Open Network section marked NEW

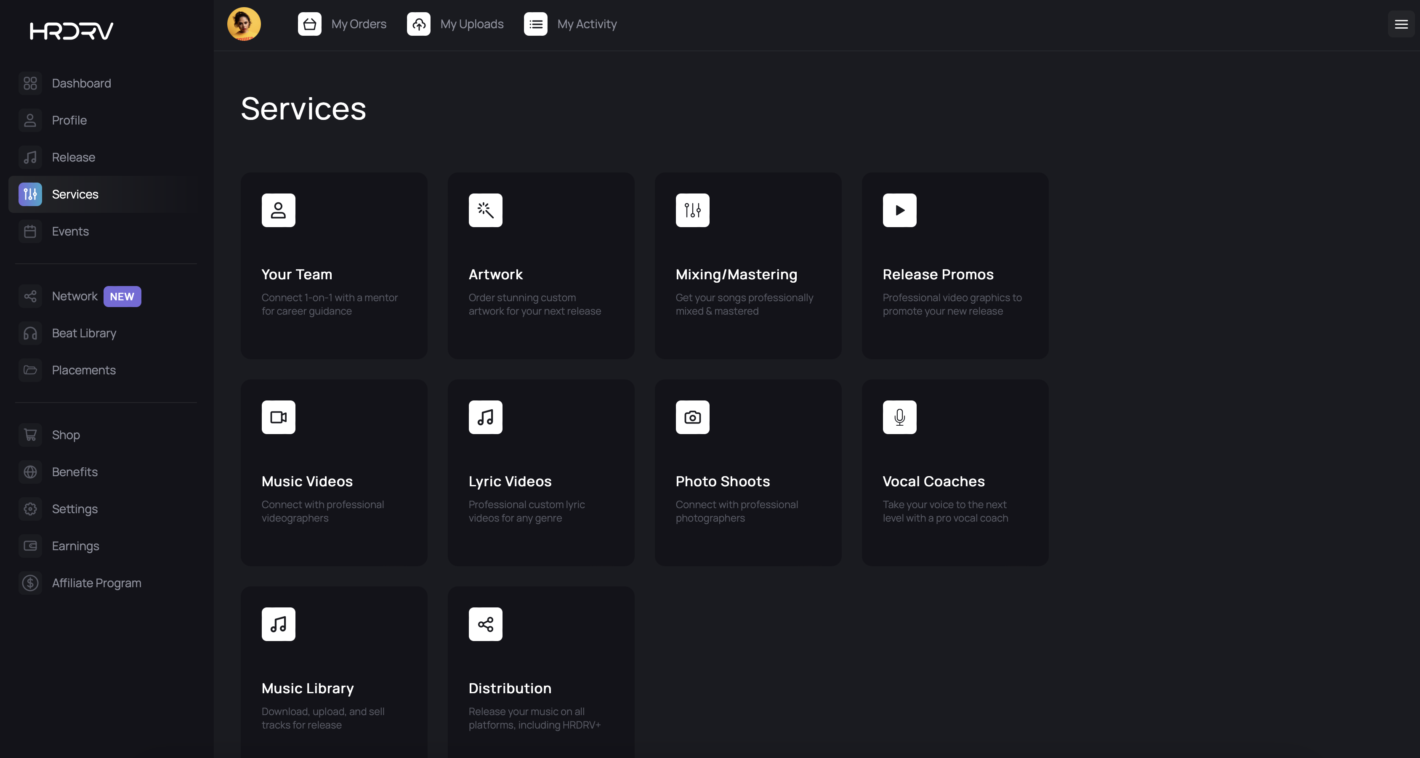(75, 297)
